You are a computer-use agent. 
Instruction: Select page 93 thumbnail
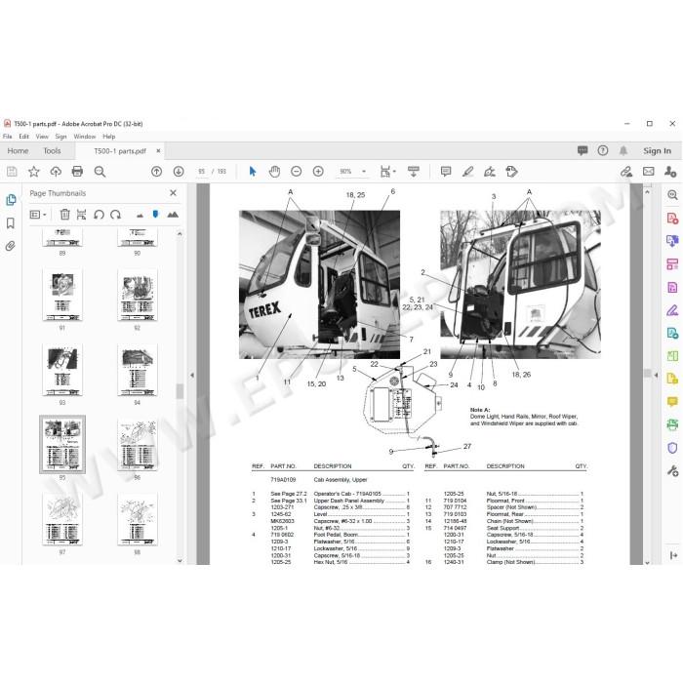click(62, 370)
